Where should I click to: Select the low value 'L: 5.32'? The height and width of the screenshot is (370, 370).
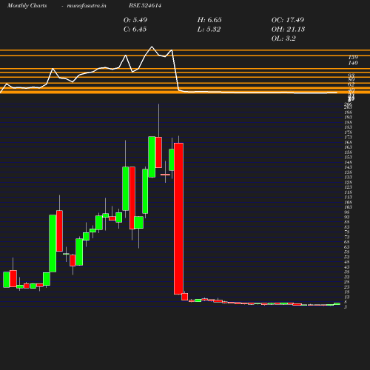click(x=209, y=29)
